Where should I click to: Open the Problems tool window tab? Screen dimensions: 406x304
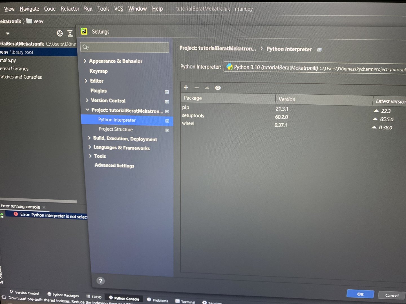tap(157, 300)
